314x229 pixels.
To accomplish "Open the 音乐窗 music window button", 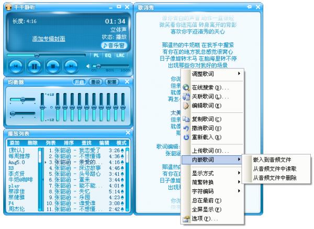I will 114,45.
